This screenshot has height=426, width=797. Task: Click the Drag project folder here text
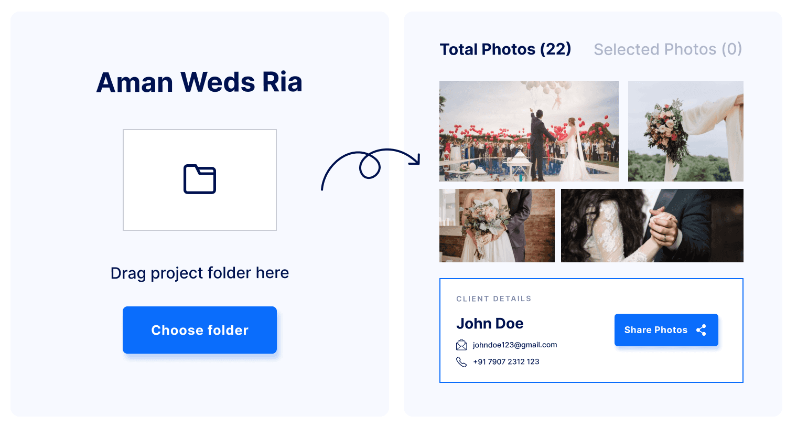point(200,273)
